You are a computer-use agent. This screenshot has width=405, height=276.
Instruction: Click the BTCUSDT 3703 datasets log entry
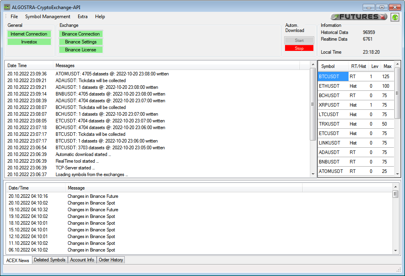coord(110,148)
